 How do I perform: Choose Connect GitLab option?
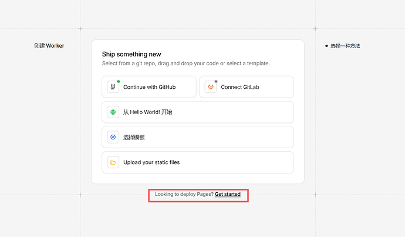pyautogui.click(x=247, y=87)
